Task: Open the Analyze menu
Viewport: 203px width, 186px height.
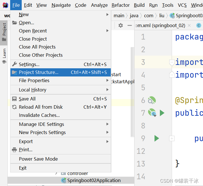Action: [99, 5]
